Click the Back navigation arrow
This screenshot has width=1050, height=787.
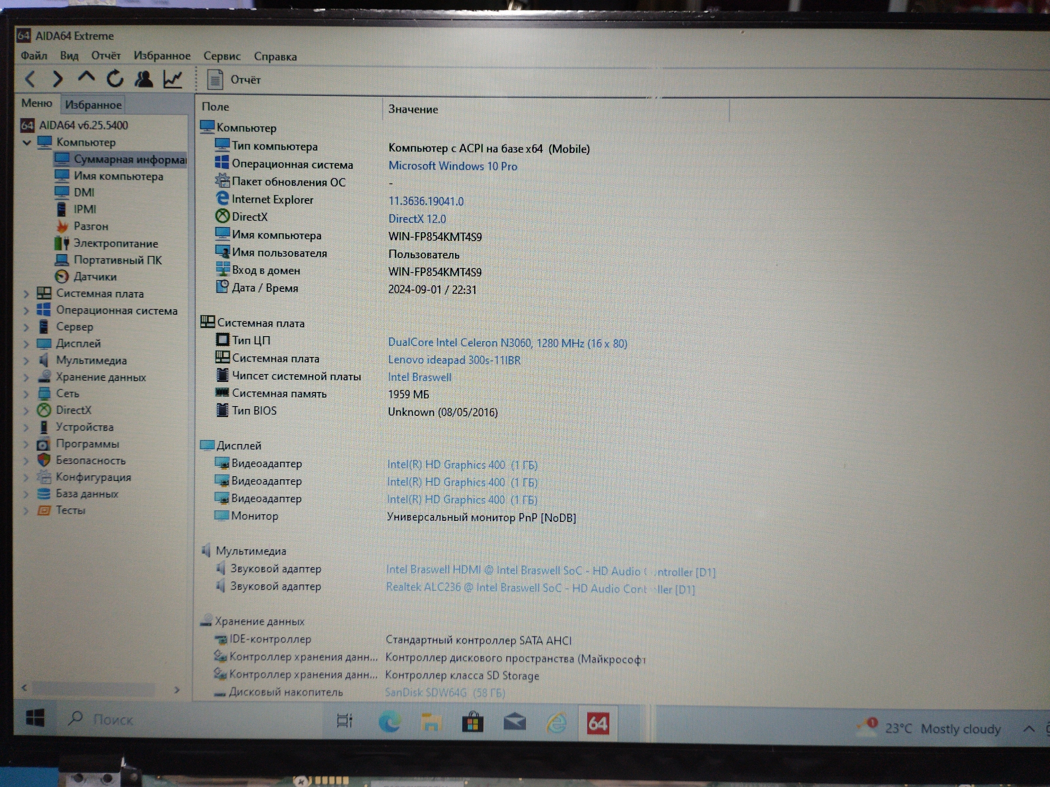pos(30,79)
